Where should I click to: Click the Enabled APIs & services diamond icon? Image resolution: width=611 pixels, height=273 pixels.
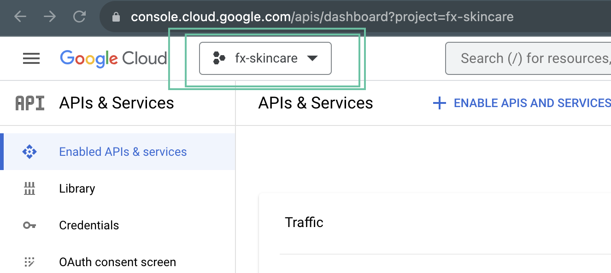(29, 152)
